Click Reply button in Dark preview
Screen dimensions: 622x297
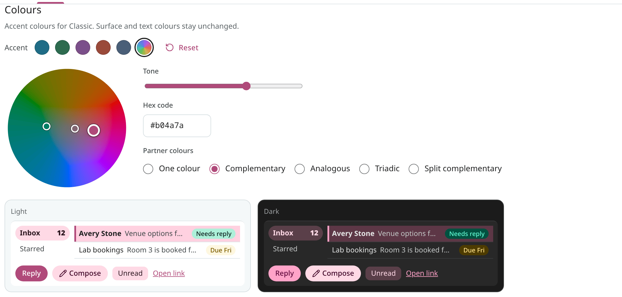tap(285, 273)
